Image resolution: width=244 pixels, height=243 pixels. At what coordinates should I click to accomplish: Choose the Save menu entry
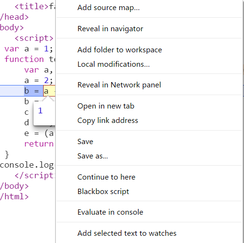click(x=85, y=142)
